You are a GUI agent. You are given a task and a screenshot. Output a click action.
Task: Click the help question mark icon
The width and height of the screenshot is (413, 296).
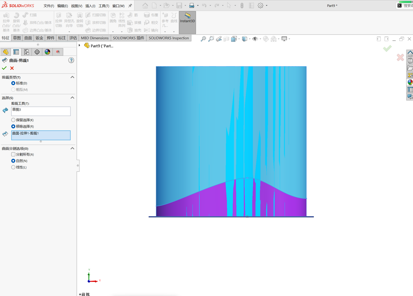coord(71,60)
